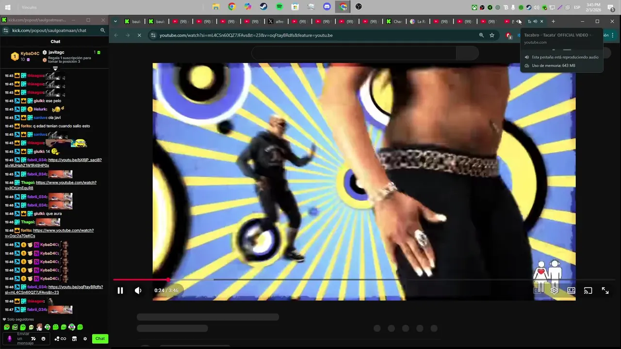Open the 3:45 PM clock calendar
The image size is (621, 349).
pyautogui.click(x=593, y=7)
